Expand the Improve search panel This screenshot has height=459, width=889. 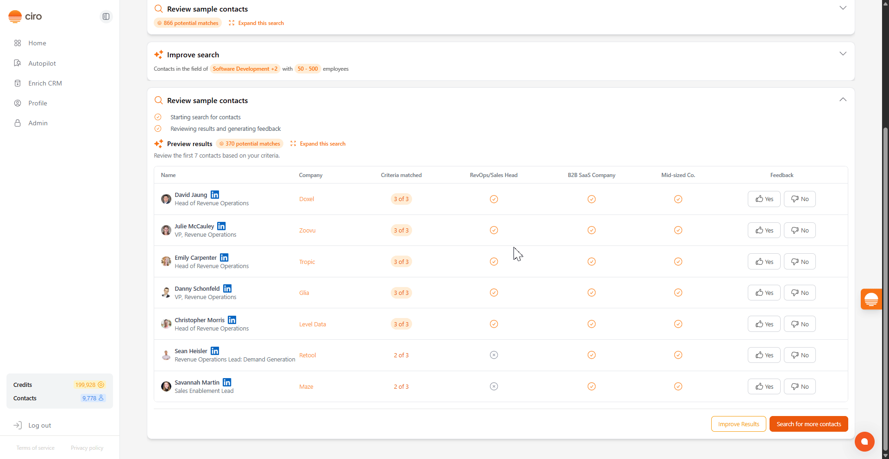tap(843, 54)
